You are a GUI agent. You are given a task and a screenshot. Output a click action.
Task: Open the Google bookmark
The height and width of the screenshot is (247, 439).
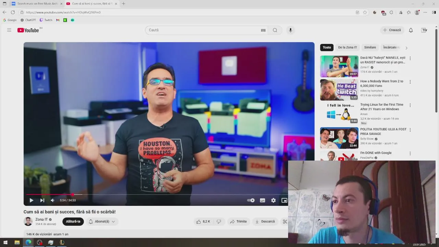10,20
